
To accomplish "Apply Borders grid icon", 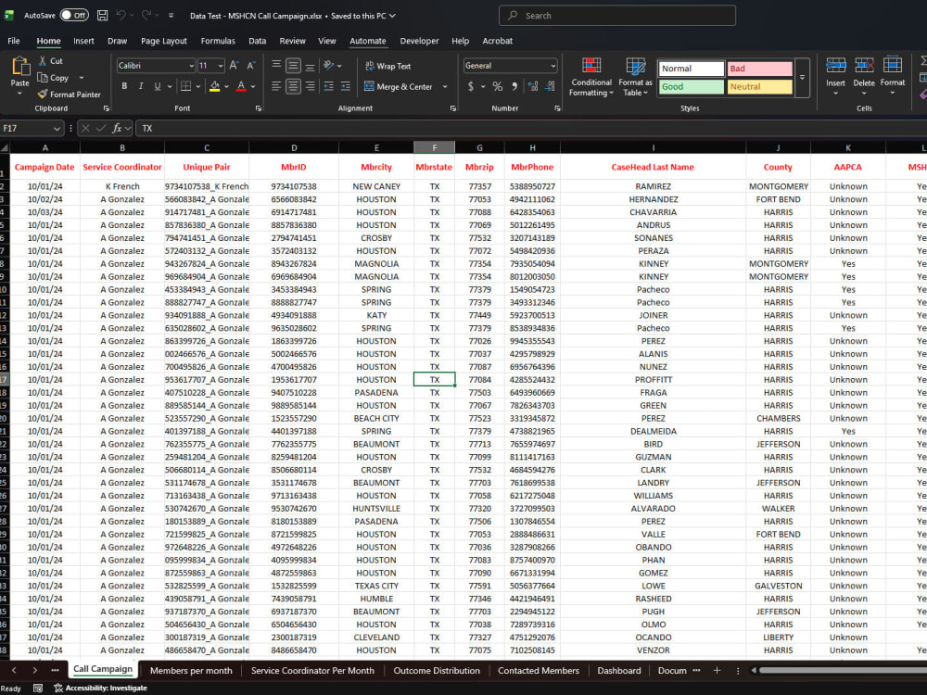I will (185, 86).
